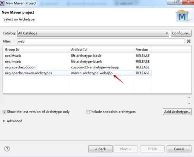This screenshot has width=194, height=157.
Task: Enable Include snapshot archetypes checkbox
Action: [88, 112]
